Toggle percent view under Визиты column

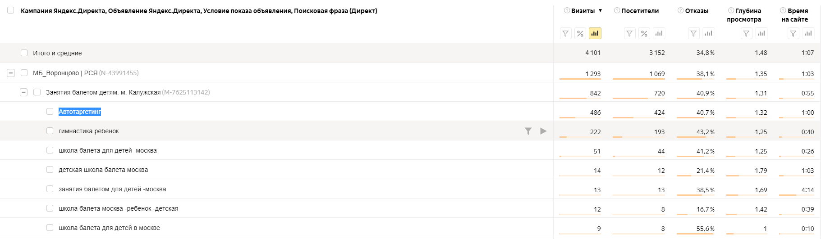coord(580,33)
